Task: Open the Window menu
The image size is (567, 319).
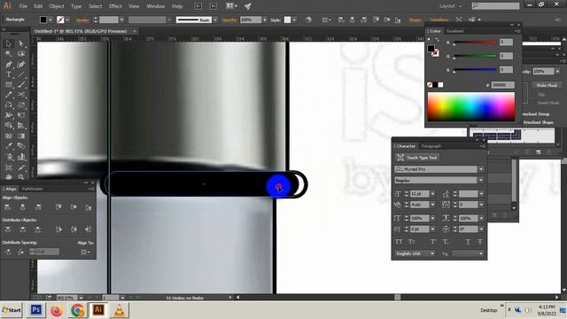Action: 156,6
